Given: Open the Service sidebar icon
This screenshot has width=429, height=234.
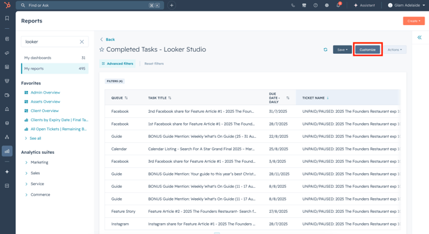Looking at the screenshot, I should [x=7, y=109].
